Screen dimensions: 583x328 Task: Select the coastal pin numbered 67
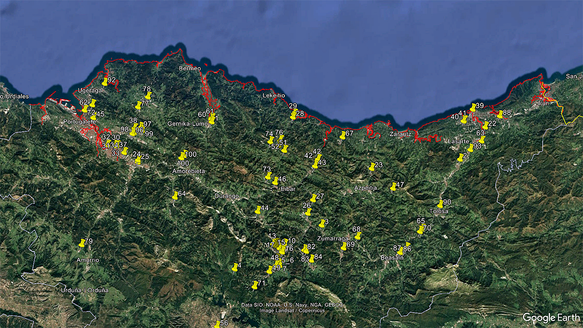tap(343, 135)
